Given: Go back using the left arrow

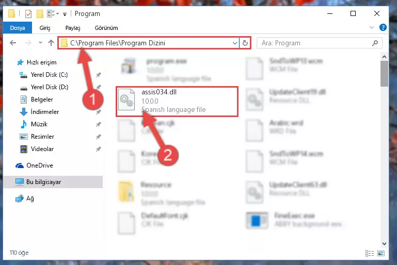Looking at the screenshot, I should coord(13,43).
